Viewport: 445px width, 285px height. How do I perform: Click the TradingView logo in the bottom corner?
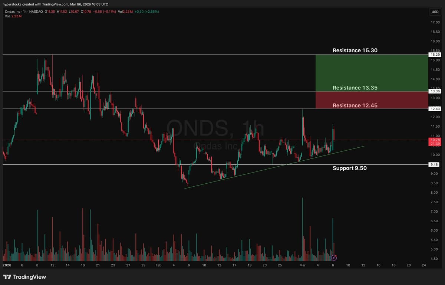25,277
